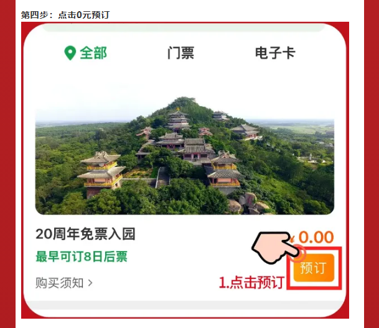Click the red 1.点击预订 annotation text
379x328 pixels.
pos(251,282)
